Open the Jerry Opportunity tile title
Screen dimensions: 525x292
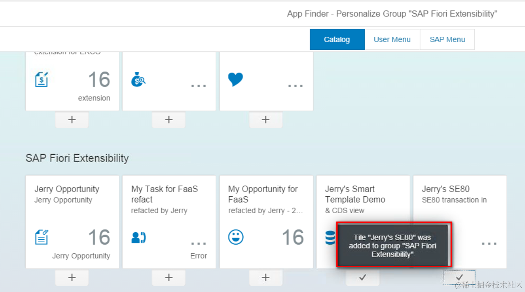(x=67, y=189)
